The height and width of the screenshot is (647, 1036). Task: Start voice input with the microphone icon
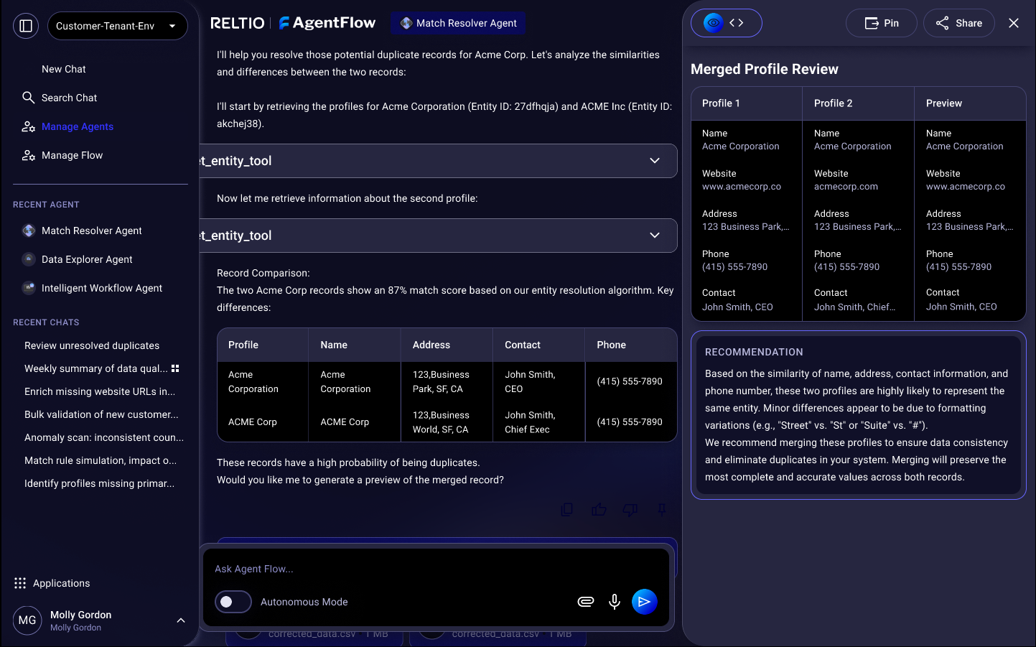pos(615,602)
